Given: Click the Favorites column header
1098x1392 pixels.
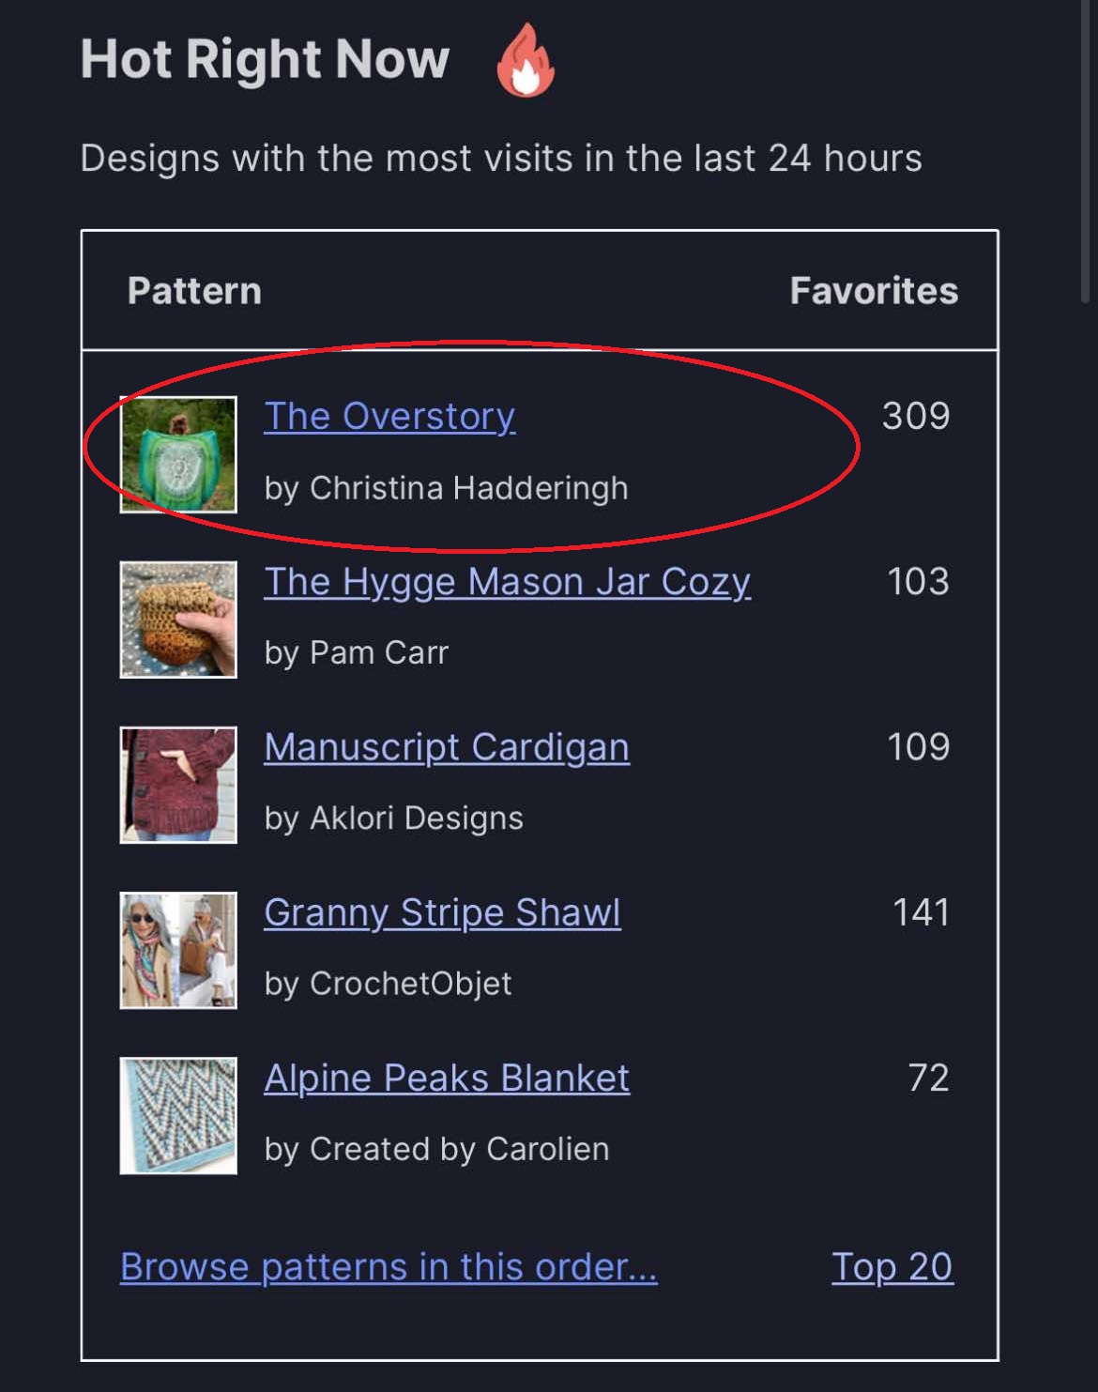Looking at the screenshot, I should [x=874, y=291].
